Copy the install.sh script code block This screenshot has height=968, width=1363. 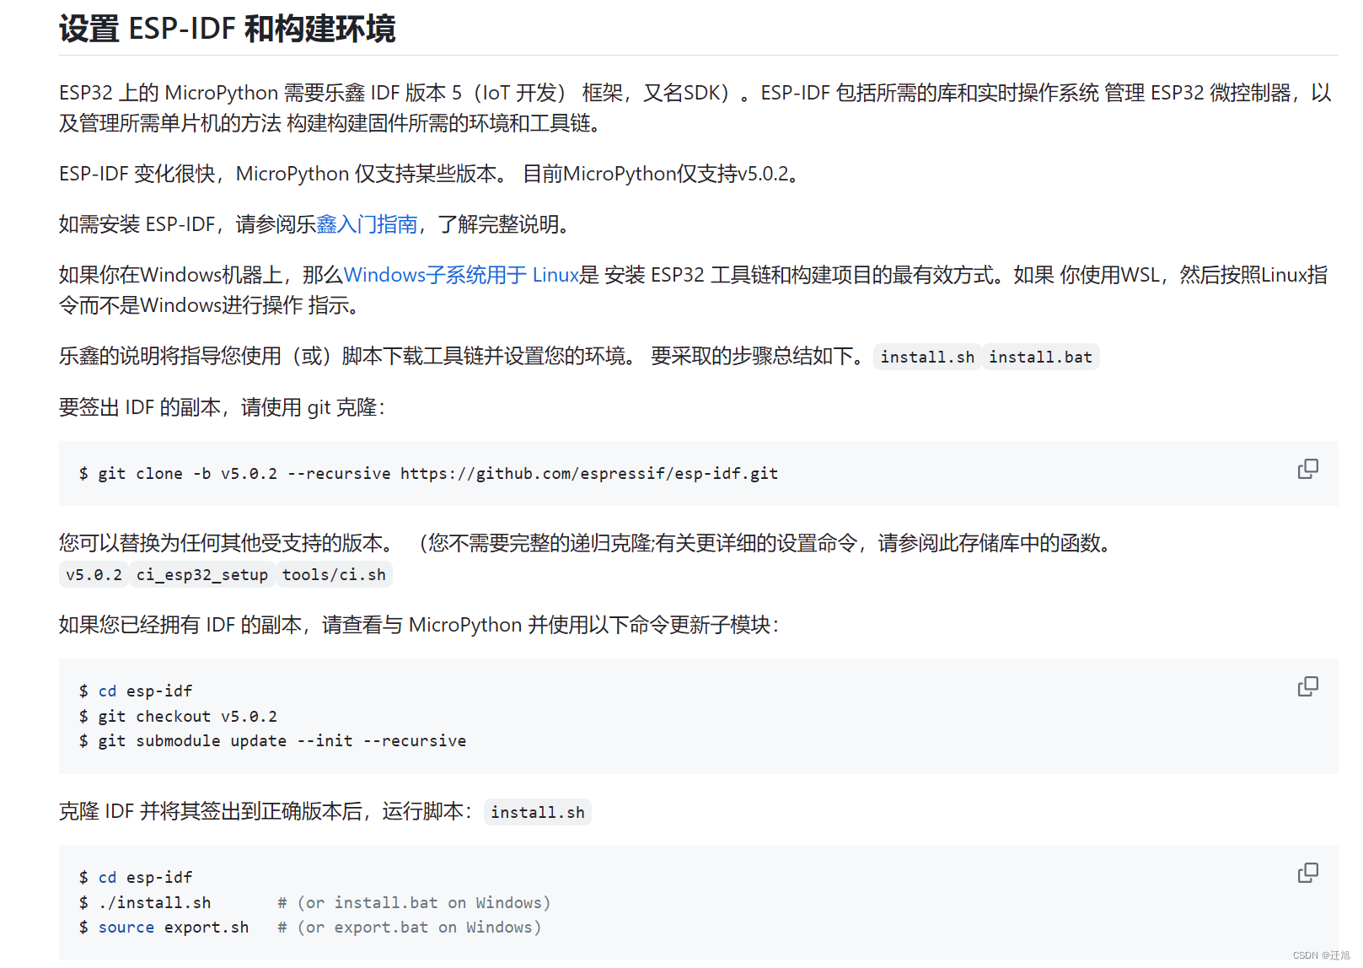tap(1307, 873)
